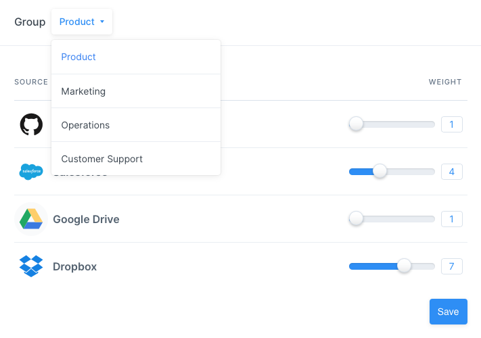Click the Google Drive source name
481x338 pixels.
point(86,219)
